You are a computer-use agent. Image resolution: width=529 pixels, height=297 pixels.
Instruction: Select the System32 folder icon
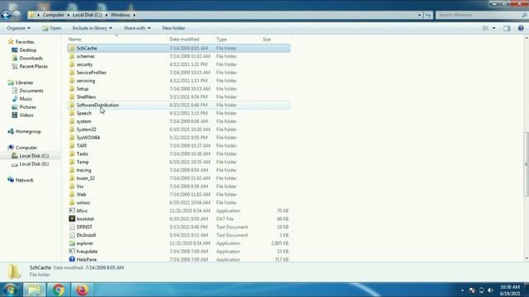coord(72,130)
